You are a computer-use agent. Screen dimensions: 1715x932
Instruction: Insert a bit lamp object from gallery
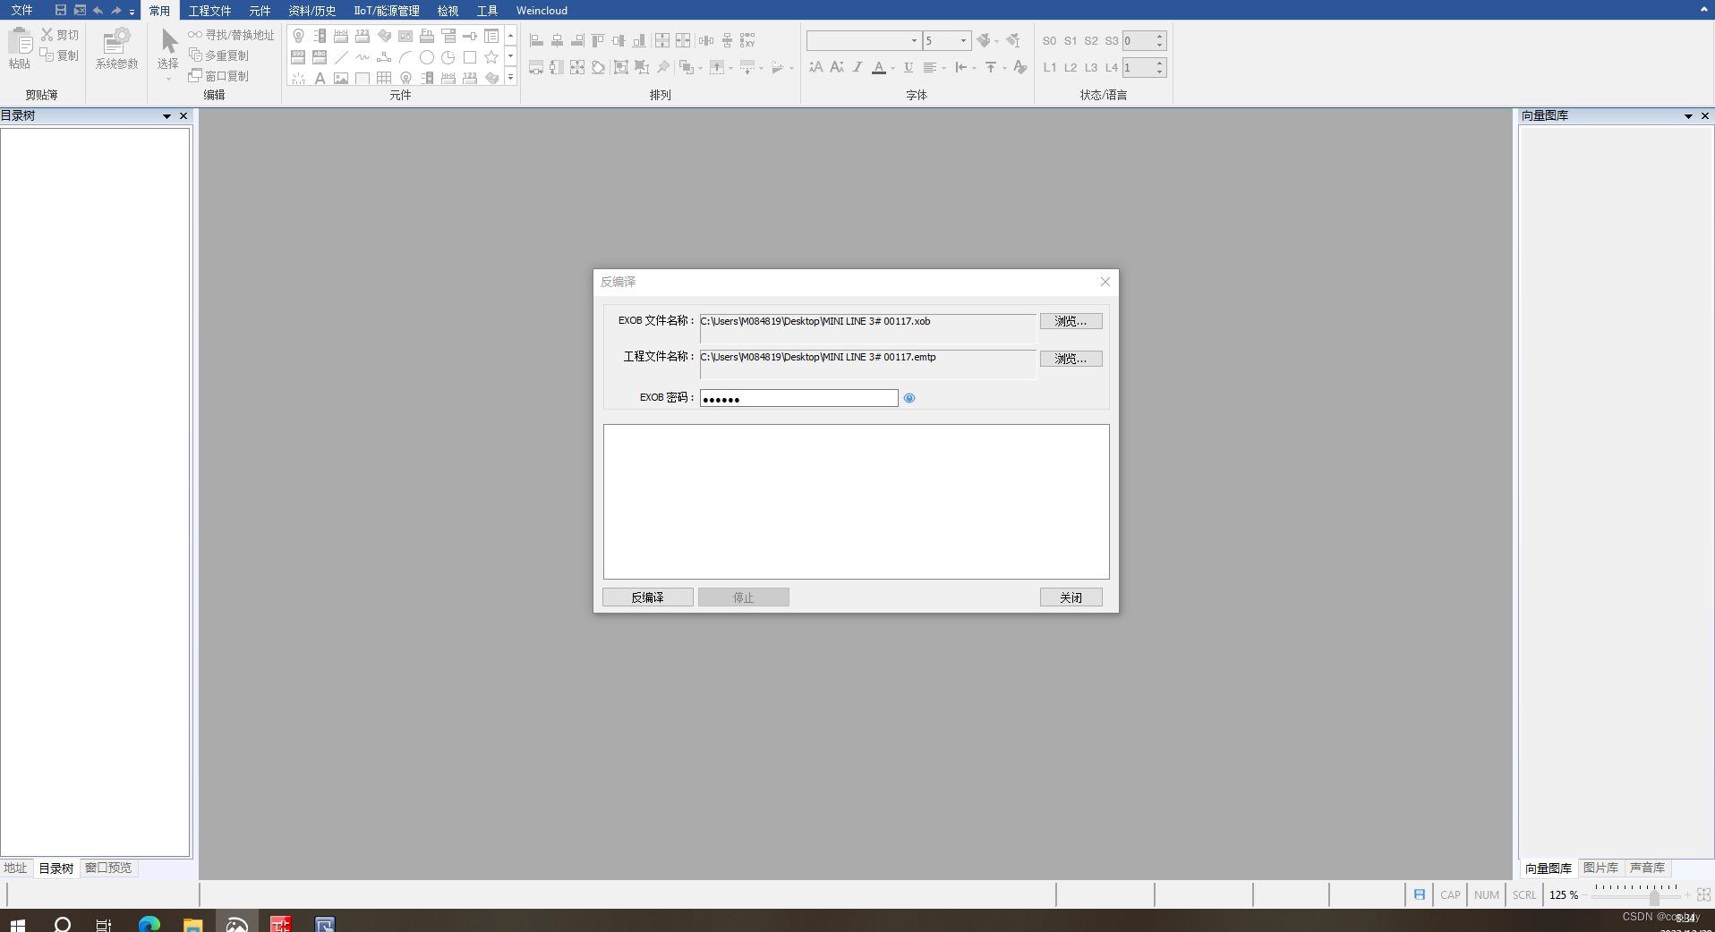tap(298, 36)
